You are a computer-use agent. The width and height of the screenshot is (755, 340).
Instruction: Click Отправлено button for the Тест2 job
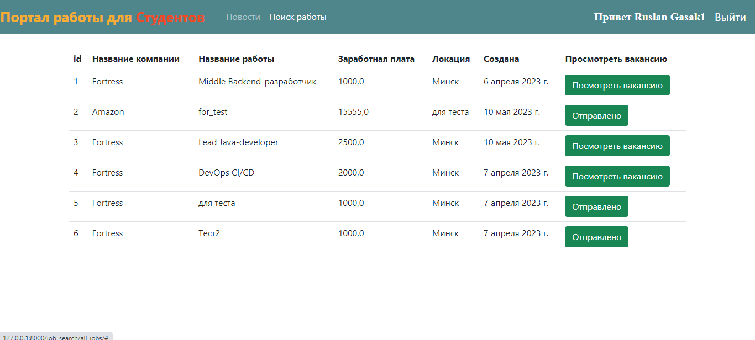pos(596,237)
